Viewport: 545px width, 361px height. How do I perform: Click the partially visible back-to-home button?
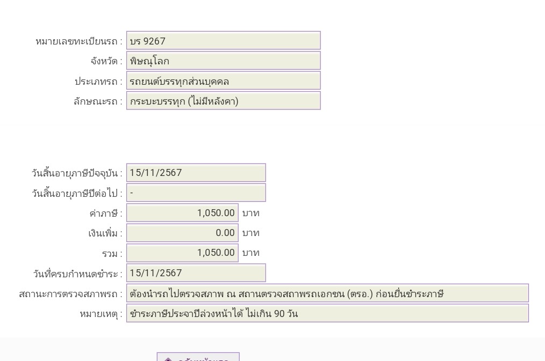click(198, 357)
